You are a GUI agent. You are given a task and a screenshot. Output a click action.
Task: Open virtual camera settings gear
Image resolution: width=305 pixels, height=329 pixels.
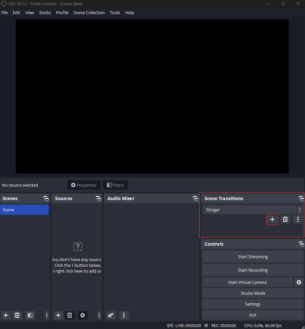[299, 282]
